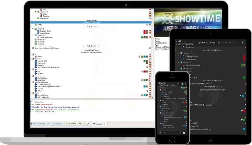Tap red badge beside vegaz/Daniel on tablet
The width and height of the screenshot is (252, 145).
tap(244, 59)
